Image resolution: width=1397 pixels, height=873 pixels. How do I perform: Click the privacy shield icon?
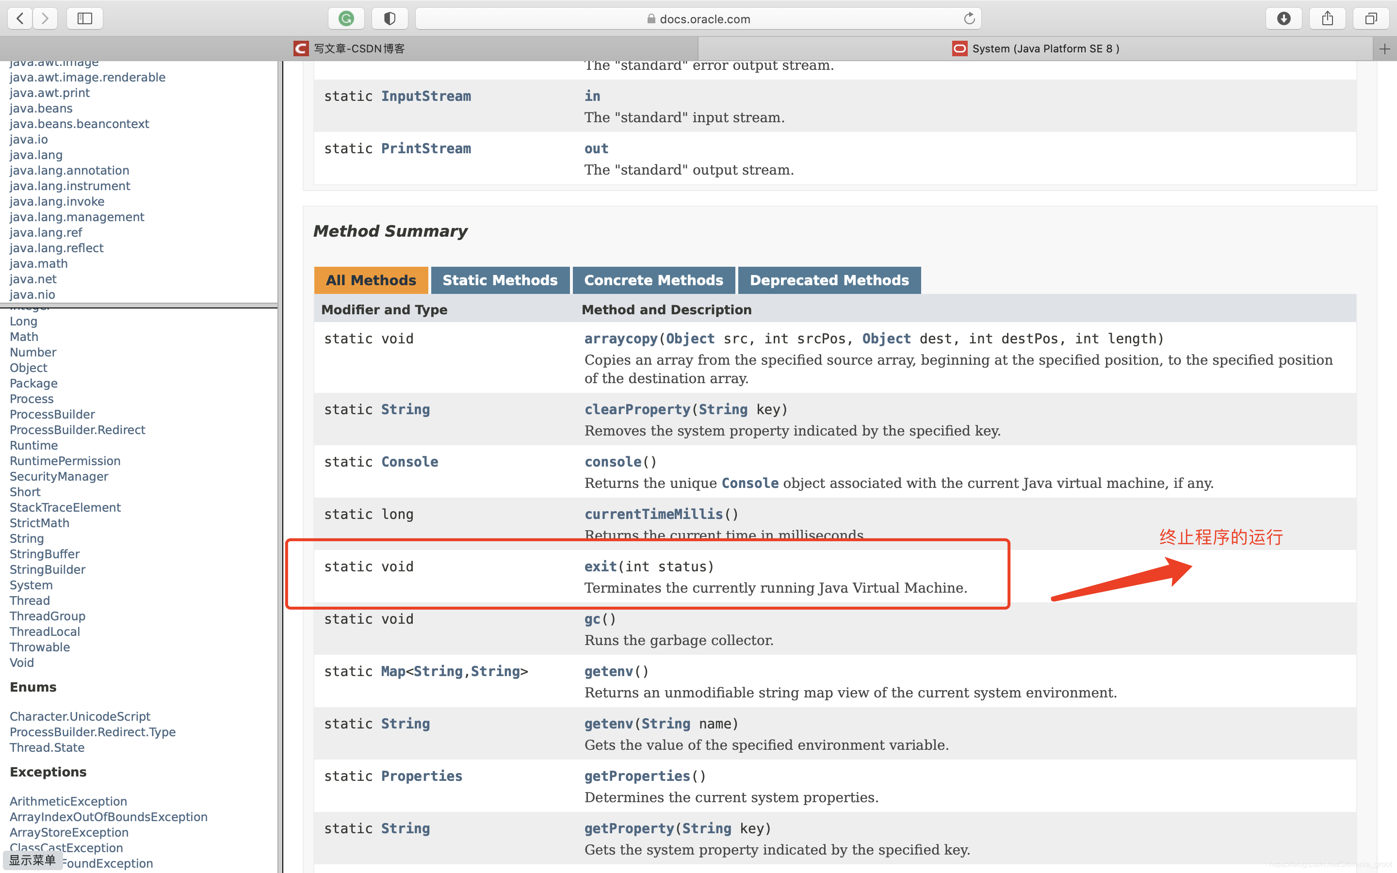(x=390, y=18)
